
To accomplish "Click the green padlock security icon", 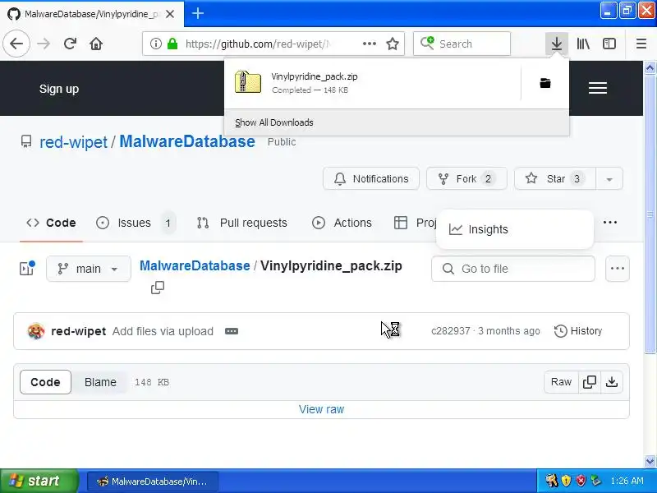I will click(172, 44).
